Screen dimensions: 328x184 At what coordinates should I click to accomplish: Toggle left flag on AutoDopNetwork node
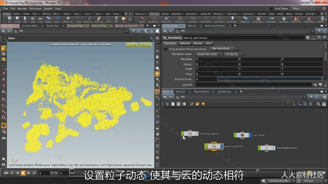click(259, 148)
